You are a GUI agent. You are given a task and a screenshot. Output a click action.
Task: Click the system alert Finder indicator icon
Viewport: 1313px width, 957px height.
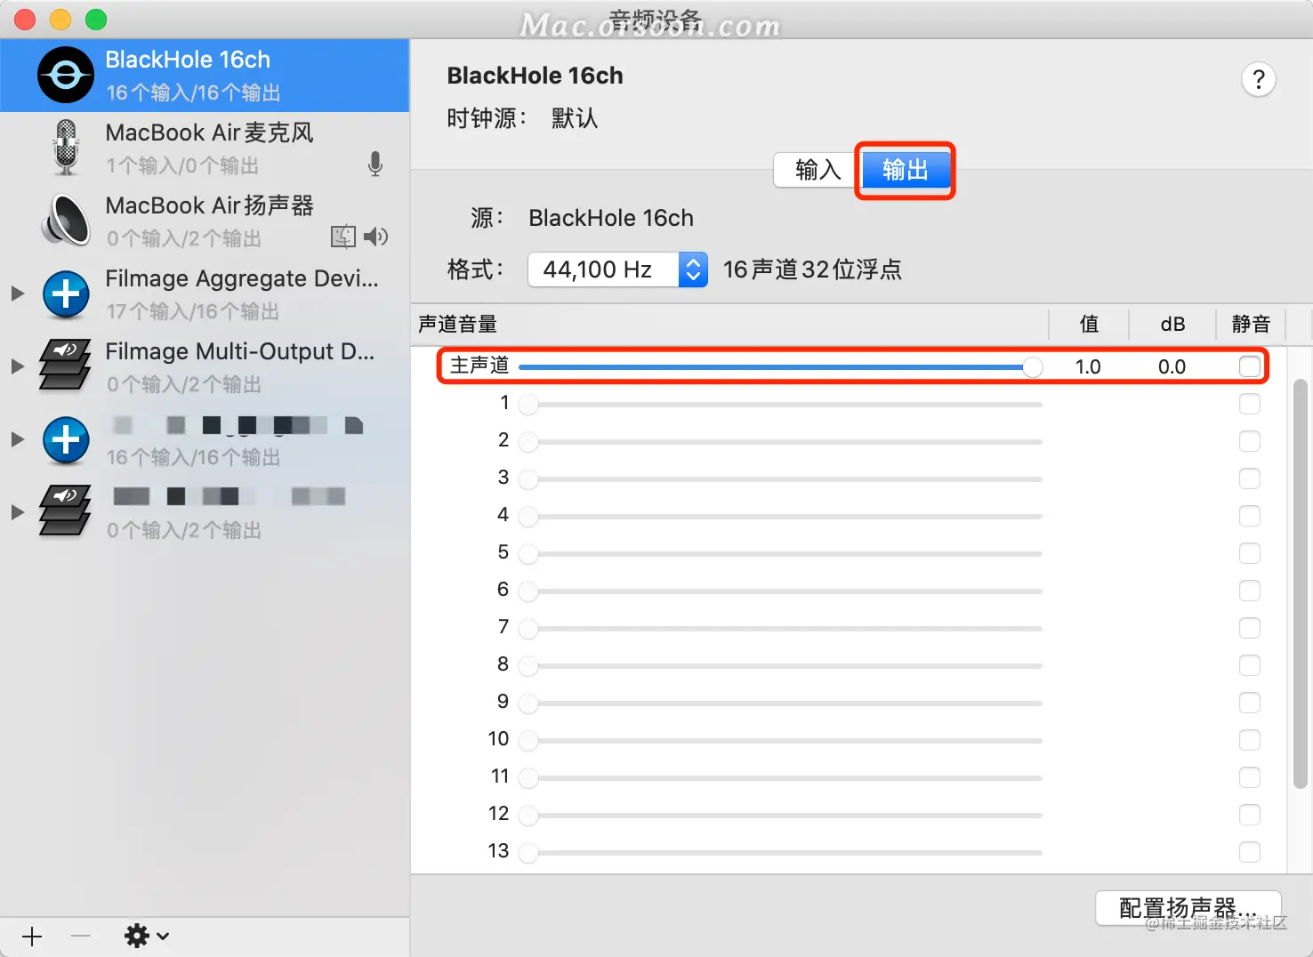[343, 237]
